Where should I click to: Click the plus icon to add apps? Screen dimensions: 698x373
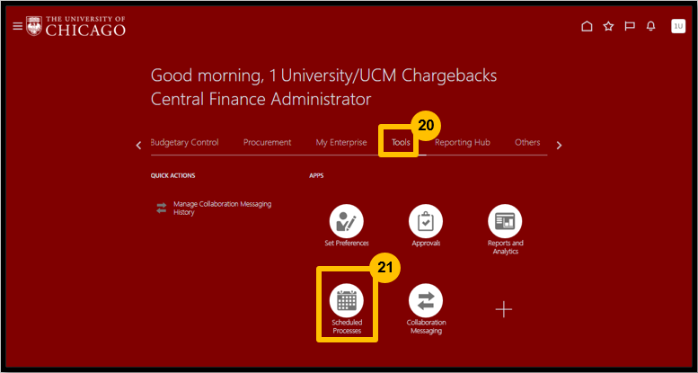tap(504, 309)
